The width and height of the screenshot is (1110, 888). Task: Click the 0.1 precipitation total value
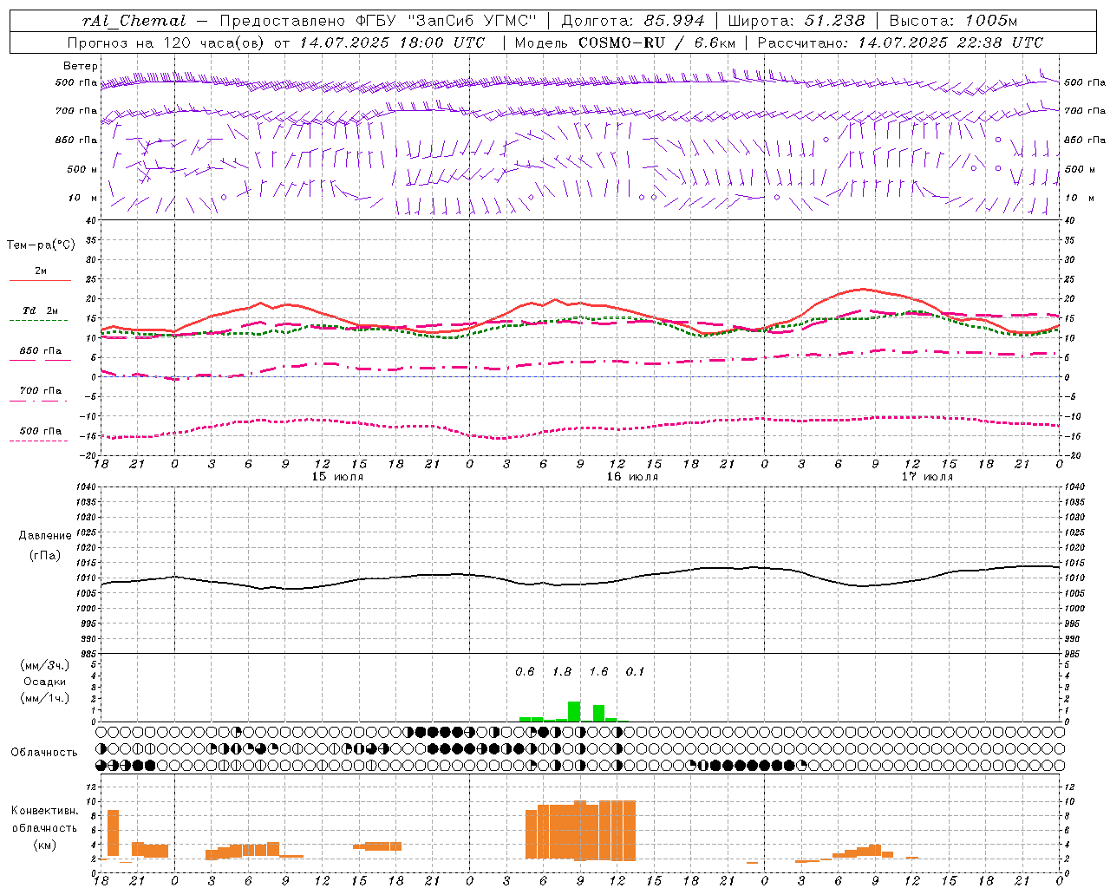tap(635, 672)
